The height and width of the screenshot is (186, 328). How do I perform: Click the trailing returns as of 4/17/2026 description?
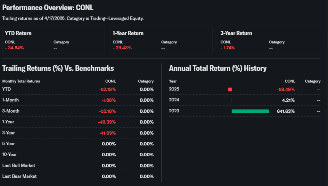pos(73,18)
